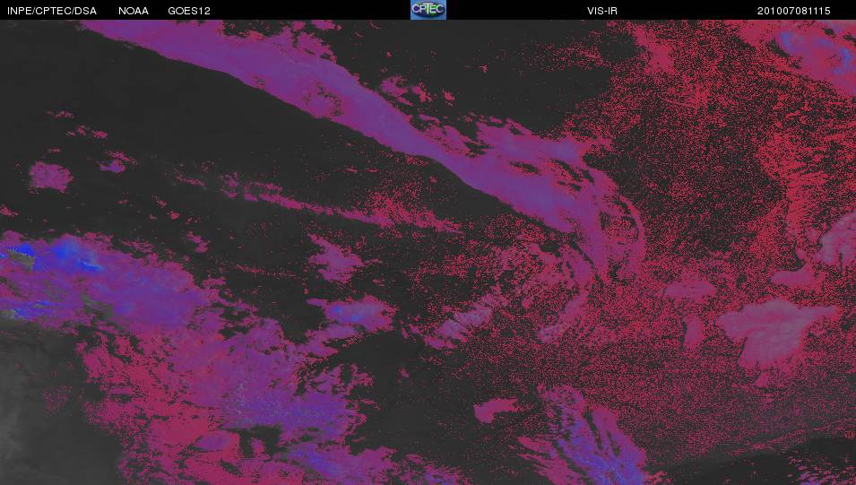Click the CPTEC logo in the header

tap(428, 10)
